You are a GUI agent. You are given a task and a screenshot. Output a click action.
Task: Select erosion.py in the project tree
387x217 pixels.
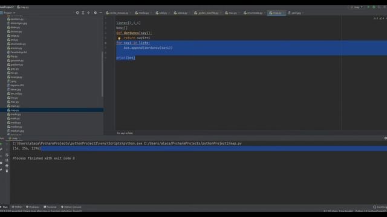click(15, 48)
